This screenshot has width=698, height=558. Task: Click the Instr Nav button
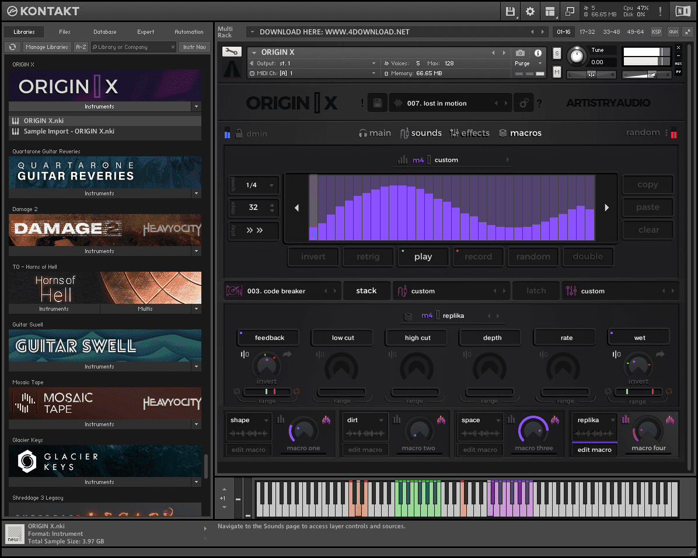click(x=194, y=47)
